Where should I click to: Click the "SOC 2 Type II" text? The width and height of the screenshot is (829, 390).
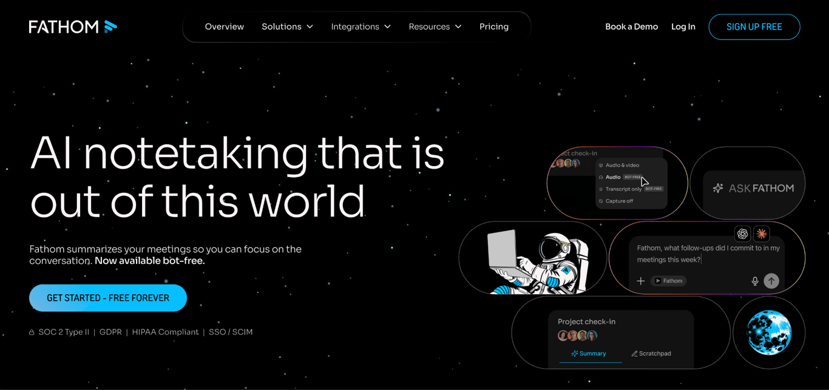tap(64, 332)
